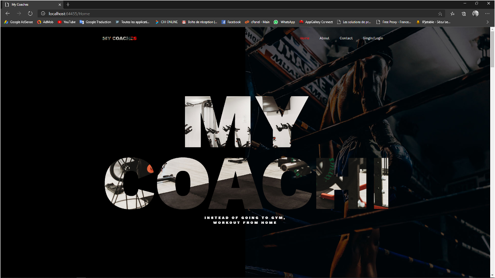Open the SignIn/Login link
This screenshot has width=495, height=278.
(373, 38)
